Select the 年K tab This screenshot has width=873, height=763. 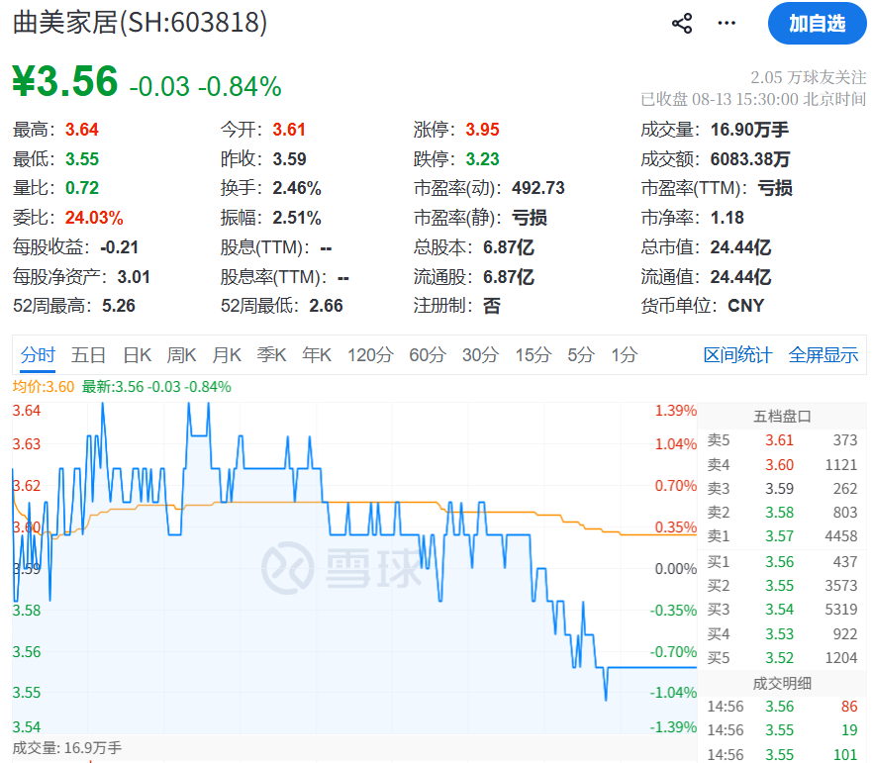[x=317, y=354]
